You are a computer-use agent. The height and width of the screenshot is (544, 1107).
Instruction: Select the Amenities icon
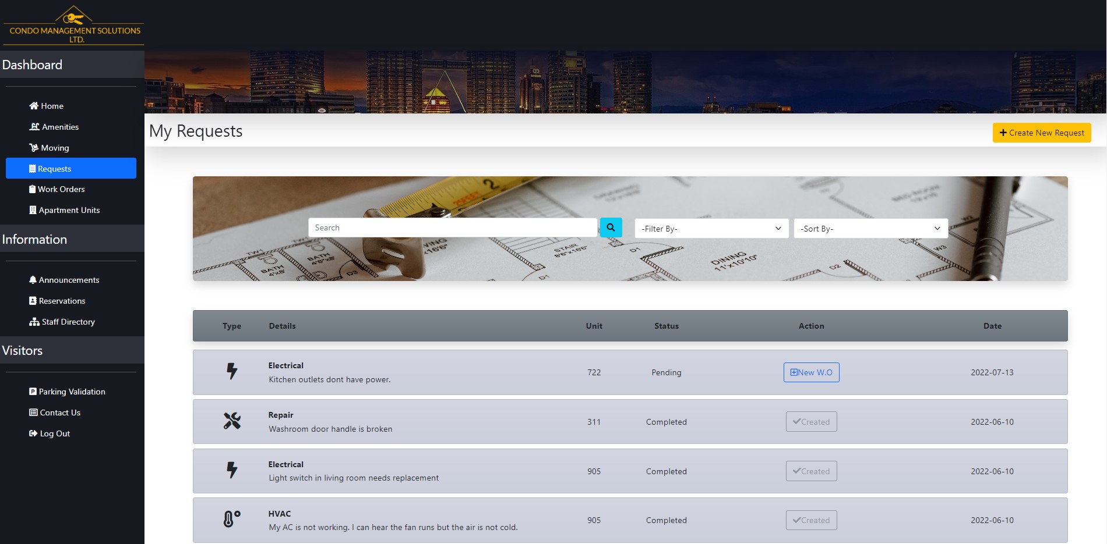34,126
